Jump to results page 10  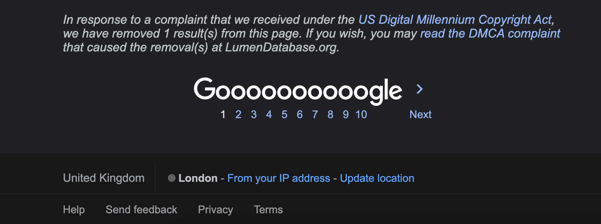pyautogui.click(x=361, y=114)
